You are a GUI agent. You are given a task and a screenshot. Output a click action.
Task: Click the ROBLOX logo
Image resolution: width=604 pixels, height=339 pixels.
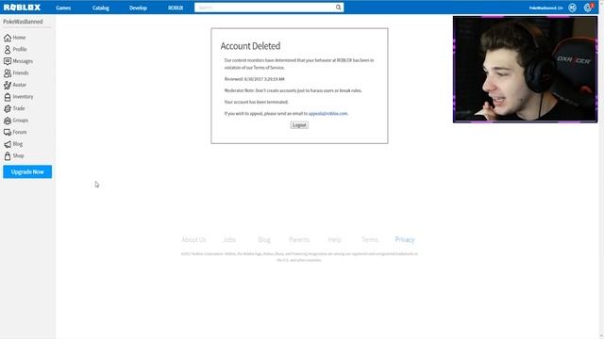22,8
